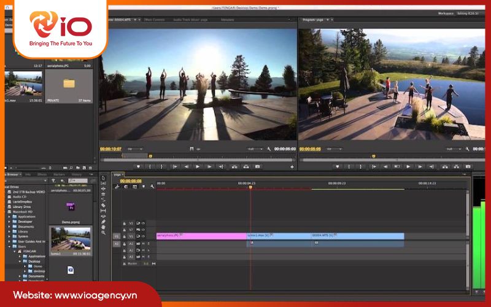This screenshot has width=491, height=307.
Task: Click the timeline playhead marker
Action: pos(250,187)
